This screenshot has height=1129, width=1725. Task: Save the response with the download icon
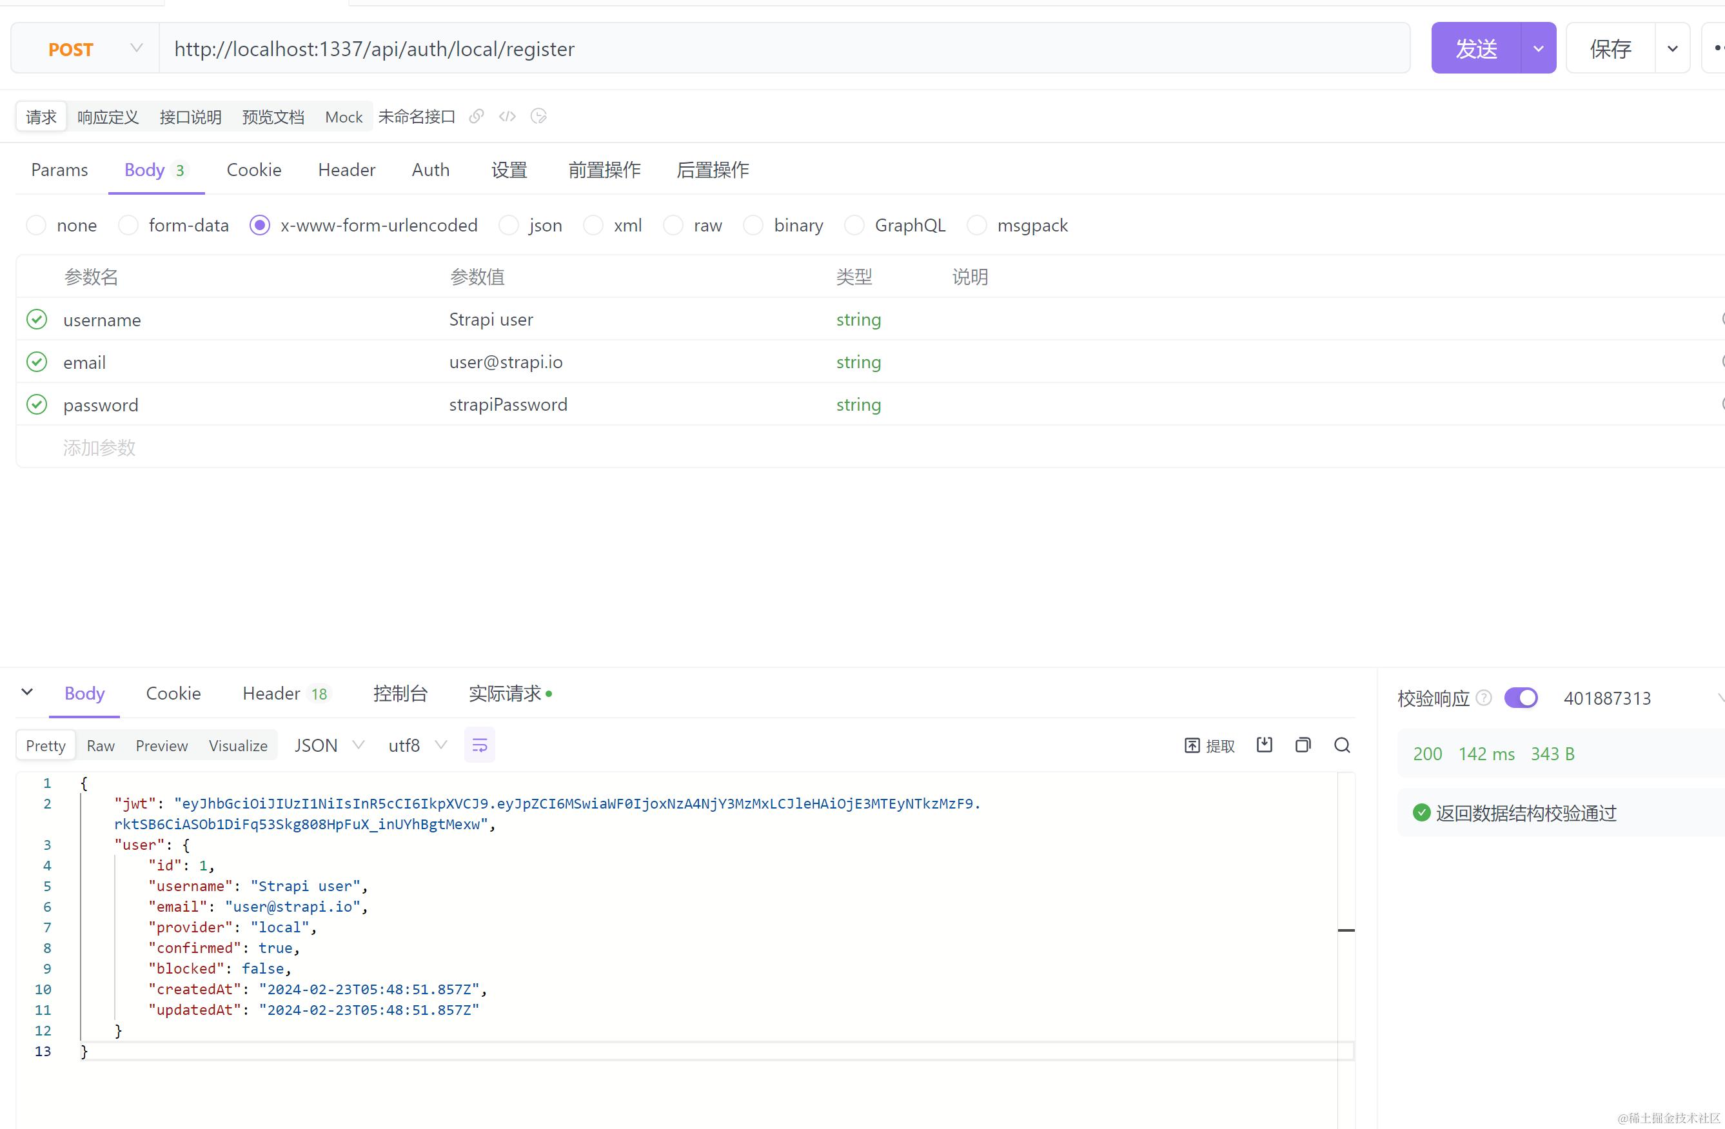pyautogui.click(x=1264, y=745)
